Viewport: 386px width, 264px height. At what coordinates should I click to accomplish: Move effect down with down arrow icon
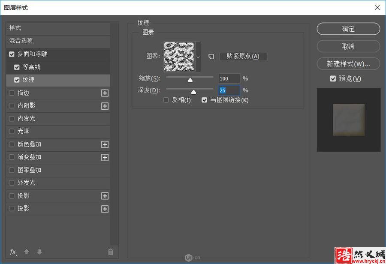point(39,252)
